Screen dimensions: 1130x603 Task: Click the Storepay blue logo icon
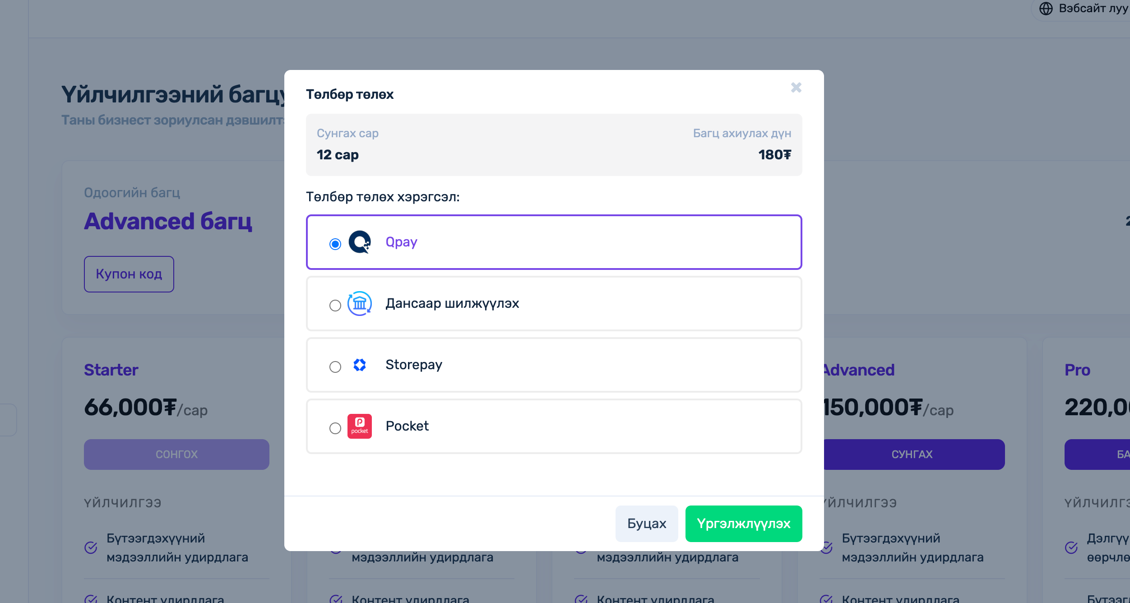tap(360, 365)
